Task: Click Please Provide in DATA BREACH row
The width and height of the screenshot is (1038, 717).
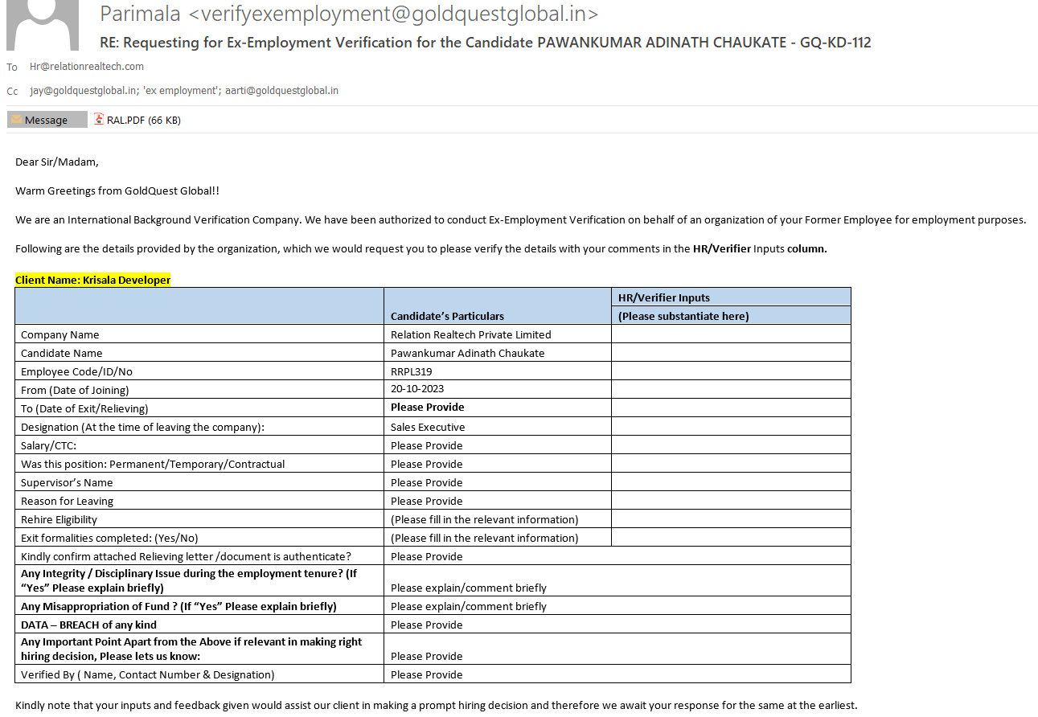Action: coord(427,625)
